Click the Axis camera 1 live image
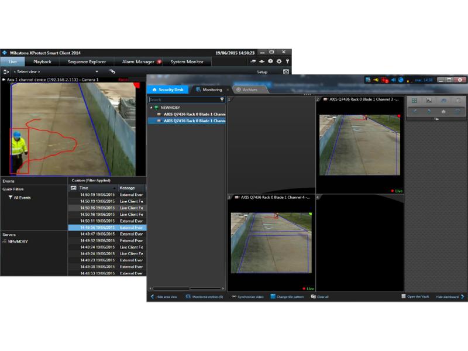Screen dimensions: 468x351 pos(73,129)
